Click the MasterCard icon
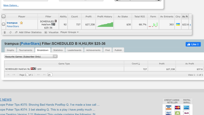This screenshot has width=204, height=115. pos(177,107)
